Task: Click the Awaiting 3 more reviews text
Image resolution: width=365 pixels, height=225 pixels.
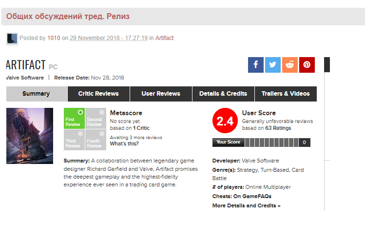Action: tap(136, 138)
